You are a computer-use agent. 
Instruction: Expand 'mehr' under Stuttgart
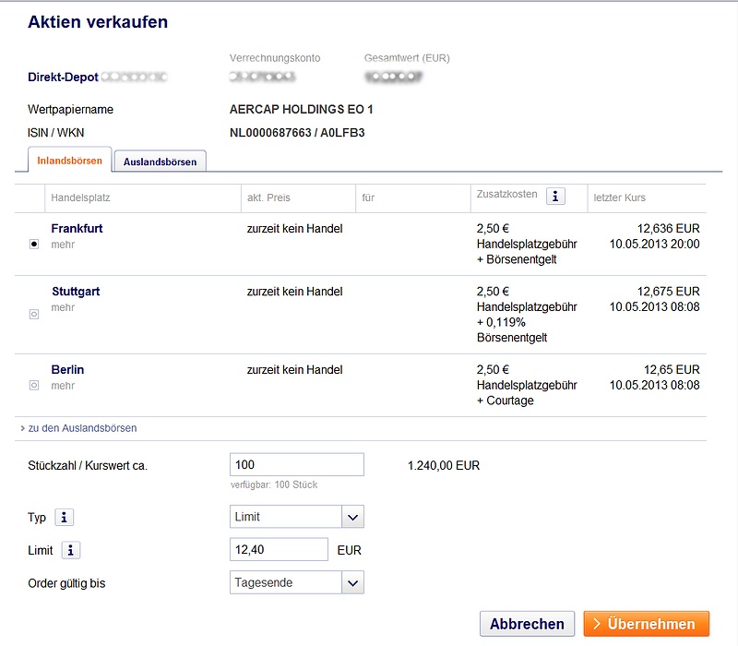click(63, 307)
